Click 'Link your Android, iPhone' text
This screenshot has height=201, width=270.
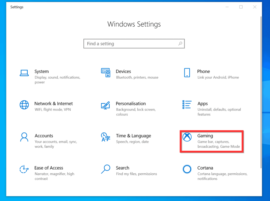[218, 77]
